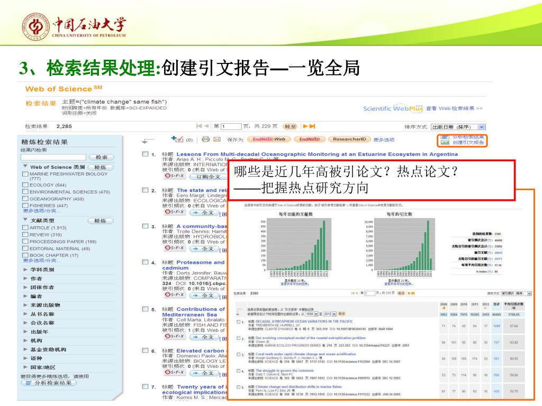Expand 出版年 refine section

pyautogui.click(x=25, y=331)
